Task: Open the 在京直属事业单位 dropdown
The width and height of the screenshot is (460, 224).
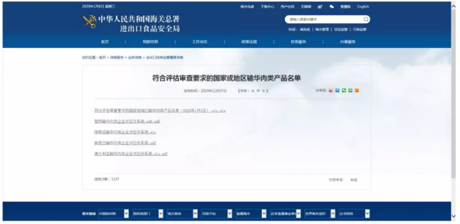Action: tap(285, 214)
